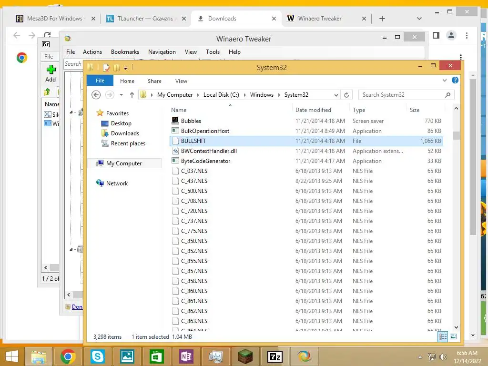Viewport: 488px width, 366px height.
Task: Show hidden system tray icons
Action: (420, 357)
